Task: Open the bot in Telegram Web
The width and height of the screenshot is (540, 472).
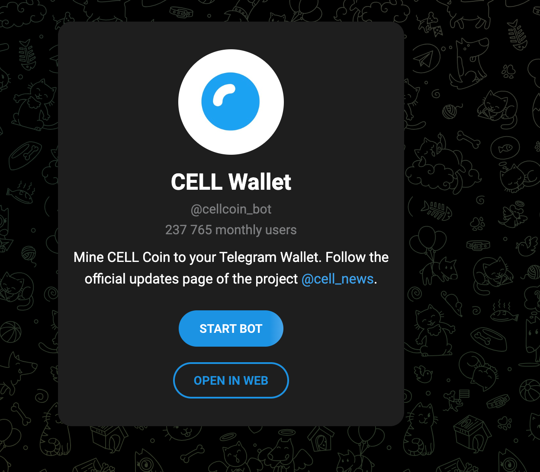Action: (231, 380)
